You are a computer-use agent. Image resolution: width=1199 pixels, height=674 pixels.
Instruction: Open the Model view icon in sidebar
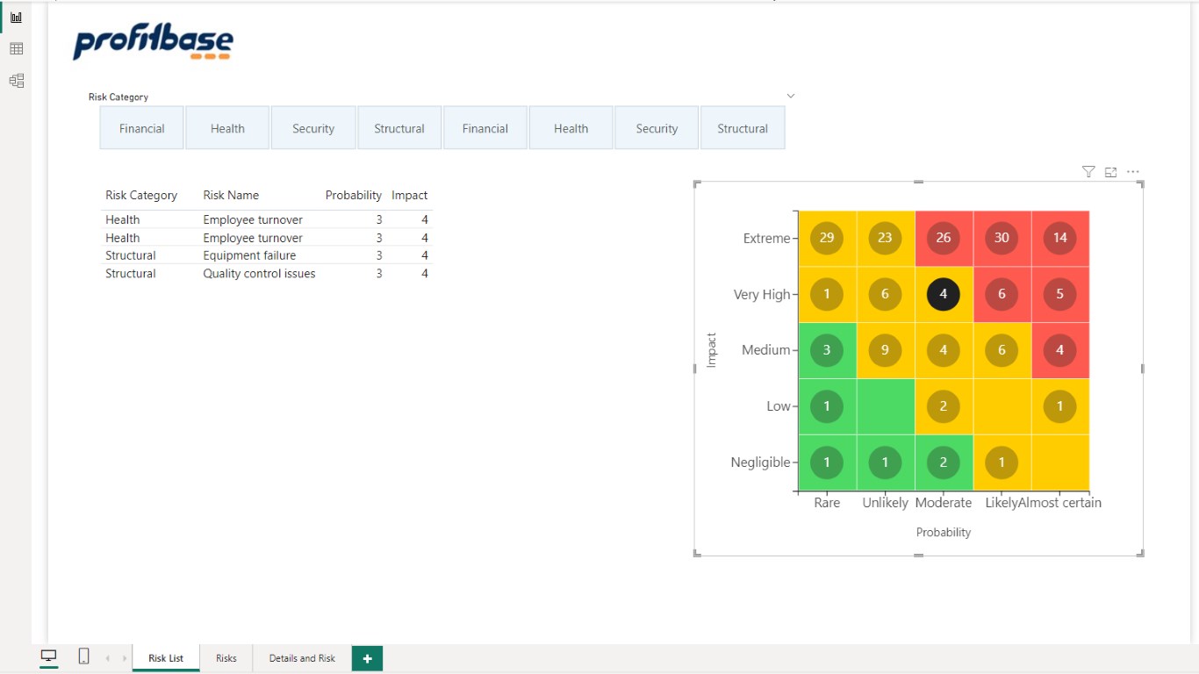(x=16, y=81)
